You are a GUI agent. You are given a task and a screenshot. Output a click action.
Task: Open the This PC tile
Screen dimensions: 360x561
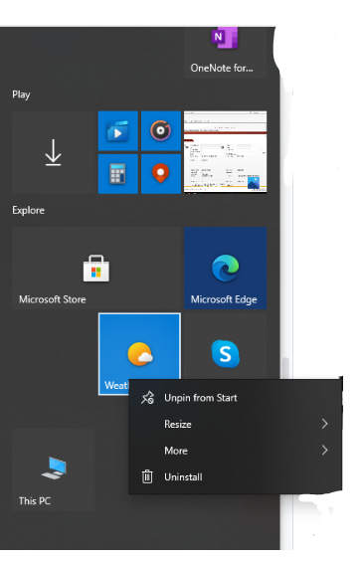[54, 469]
